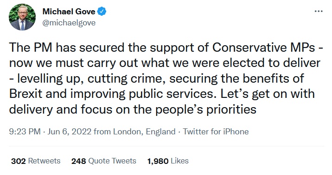Click the Twitter for iPhone source link
Viewport: 332px width, 175px height.
coord(216,132)
